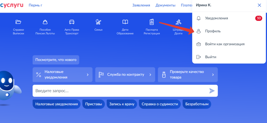Select the Авто Права Транспорт car icon
267x123 pixels.
[72, 22]
